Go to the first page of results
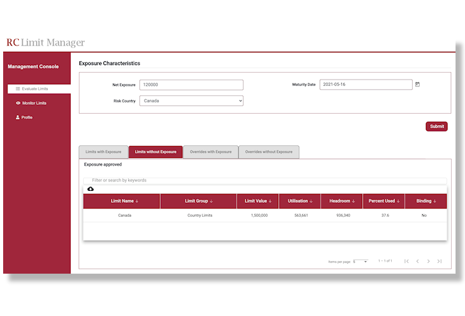This screenshot has height=316, width=465. [x=406, y=261]
